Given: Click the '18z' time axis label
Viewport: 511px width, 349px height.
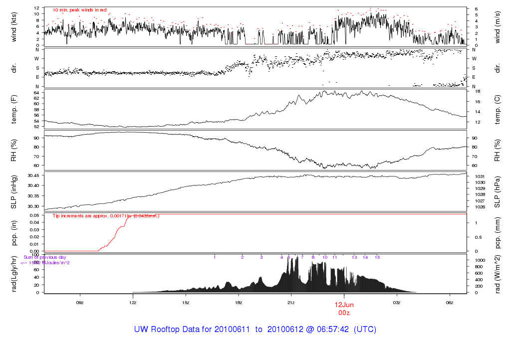Looking at the screenshot, I should pos(238,303).
